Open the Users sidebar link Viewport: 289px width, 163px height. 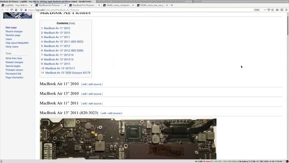(x=9, y=39)
